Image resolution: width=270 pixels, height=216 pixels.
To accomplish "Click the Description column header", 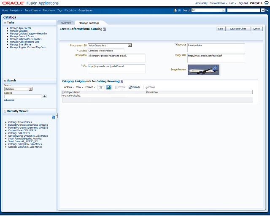I will [199, 92].
